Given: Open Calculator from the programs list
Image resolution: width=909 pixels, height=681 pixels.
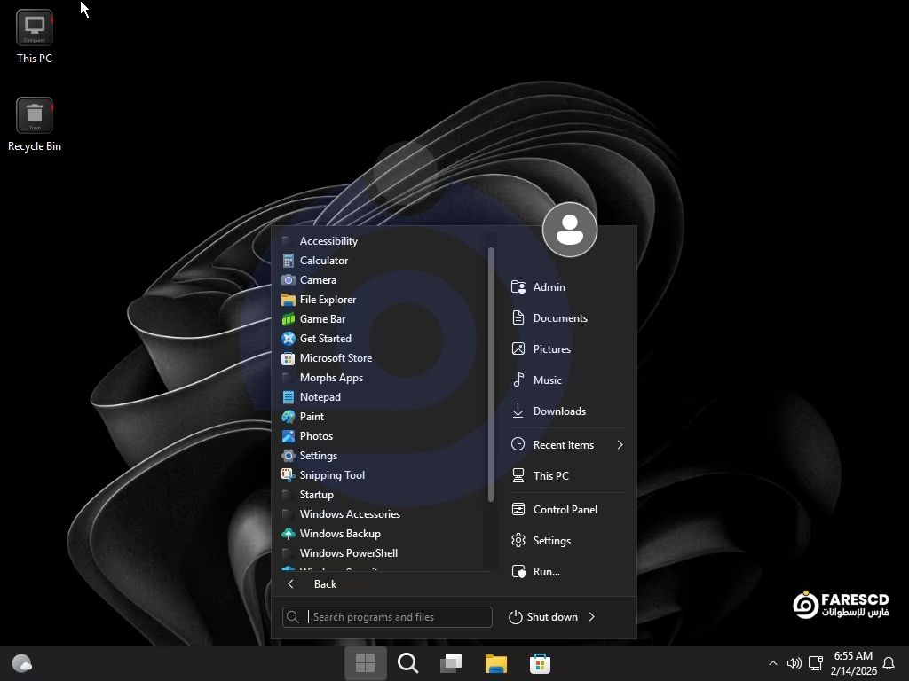Looking at the screenshot, I should (x=323, y=261).
